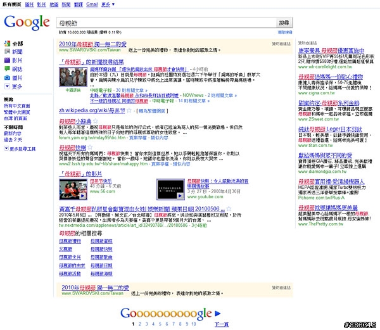Open the 蘋果日報 20100506 result title
The width and height of the screenshot is (380, 330).
tap(142, 209)
